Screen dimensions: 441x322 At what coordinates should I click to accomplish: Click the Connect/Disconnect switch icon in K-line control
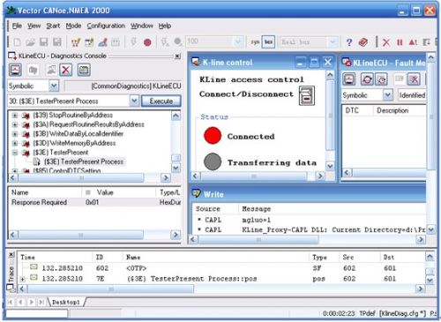[307, 95]
